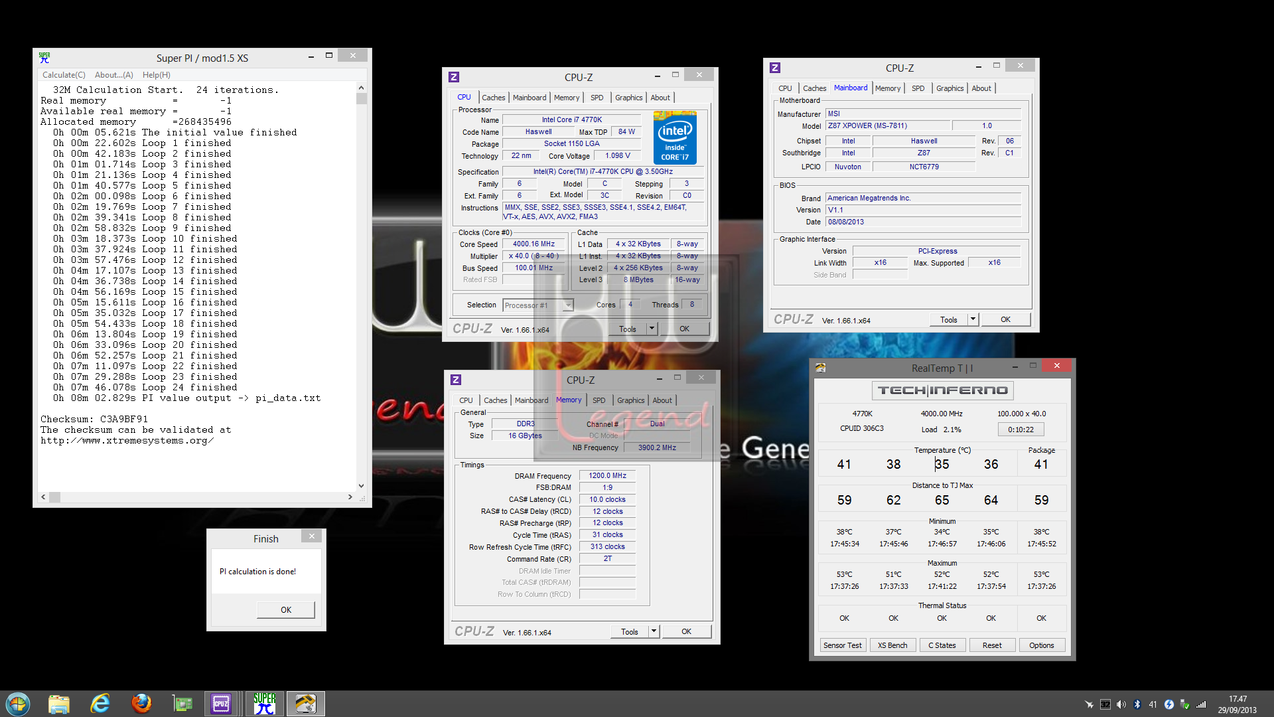Click the Super PI title bar icon

coord(44,58)
